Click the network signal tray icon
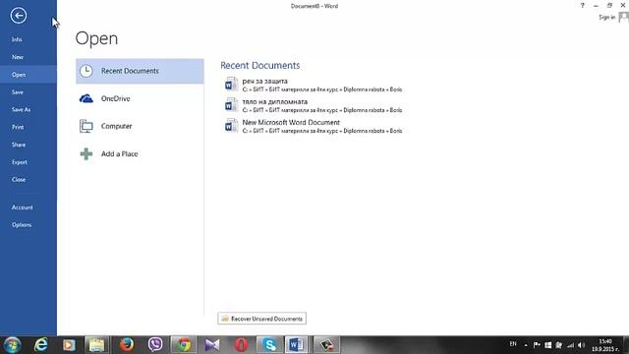Viewport: 629px width, 354px height. coord(570,345)
